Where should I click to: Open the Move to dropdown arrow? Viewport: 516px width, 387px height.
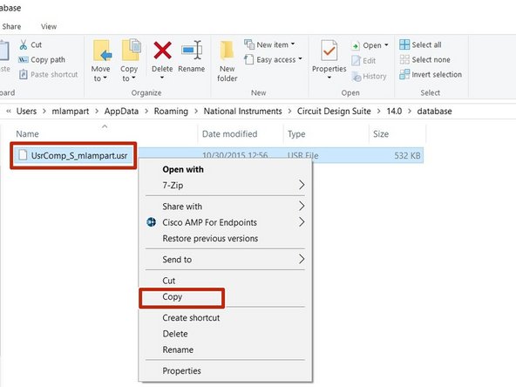click(x=105, y=78)
